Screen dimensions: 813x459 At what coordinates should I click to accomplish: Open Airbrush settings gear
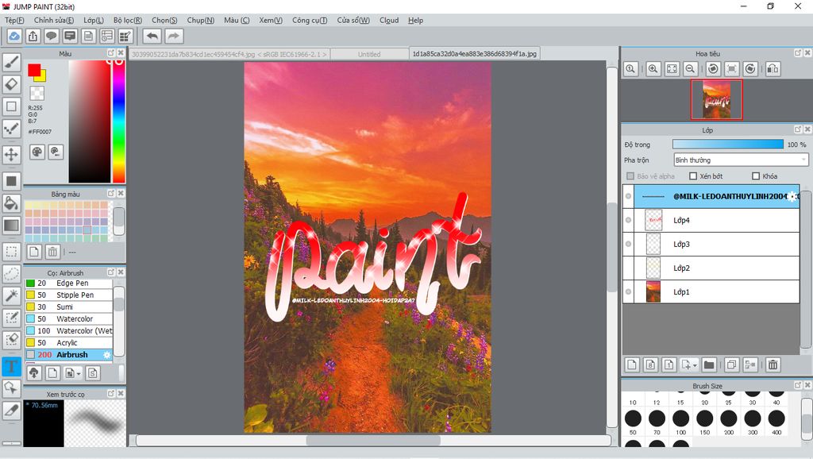click(107, 355)
